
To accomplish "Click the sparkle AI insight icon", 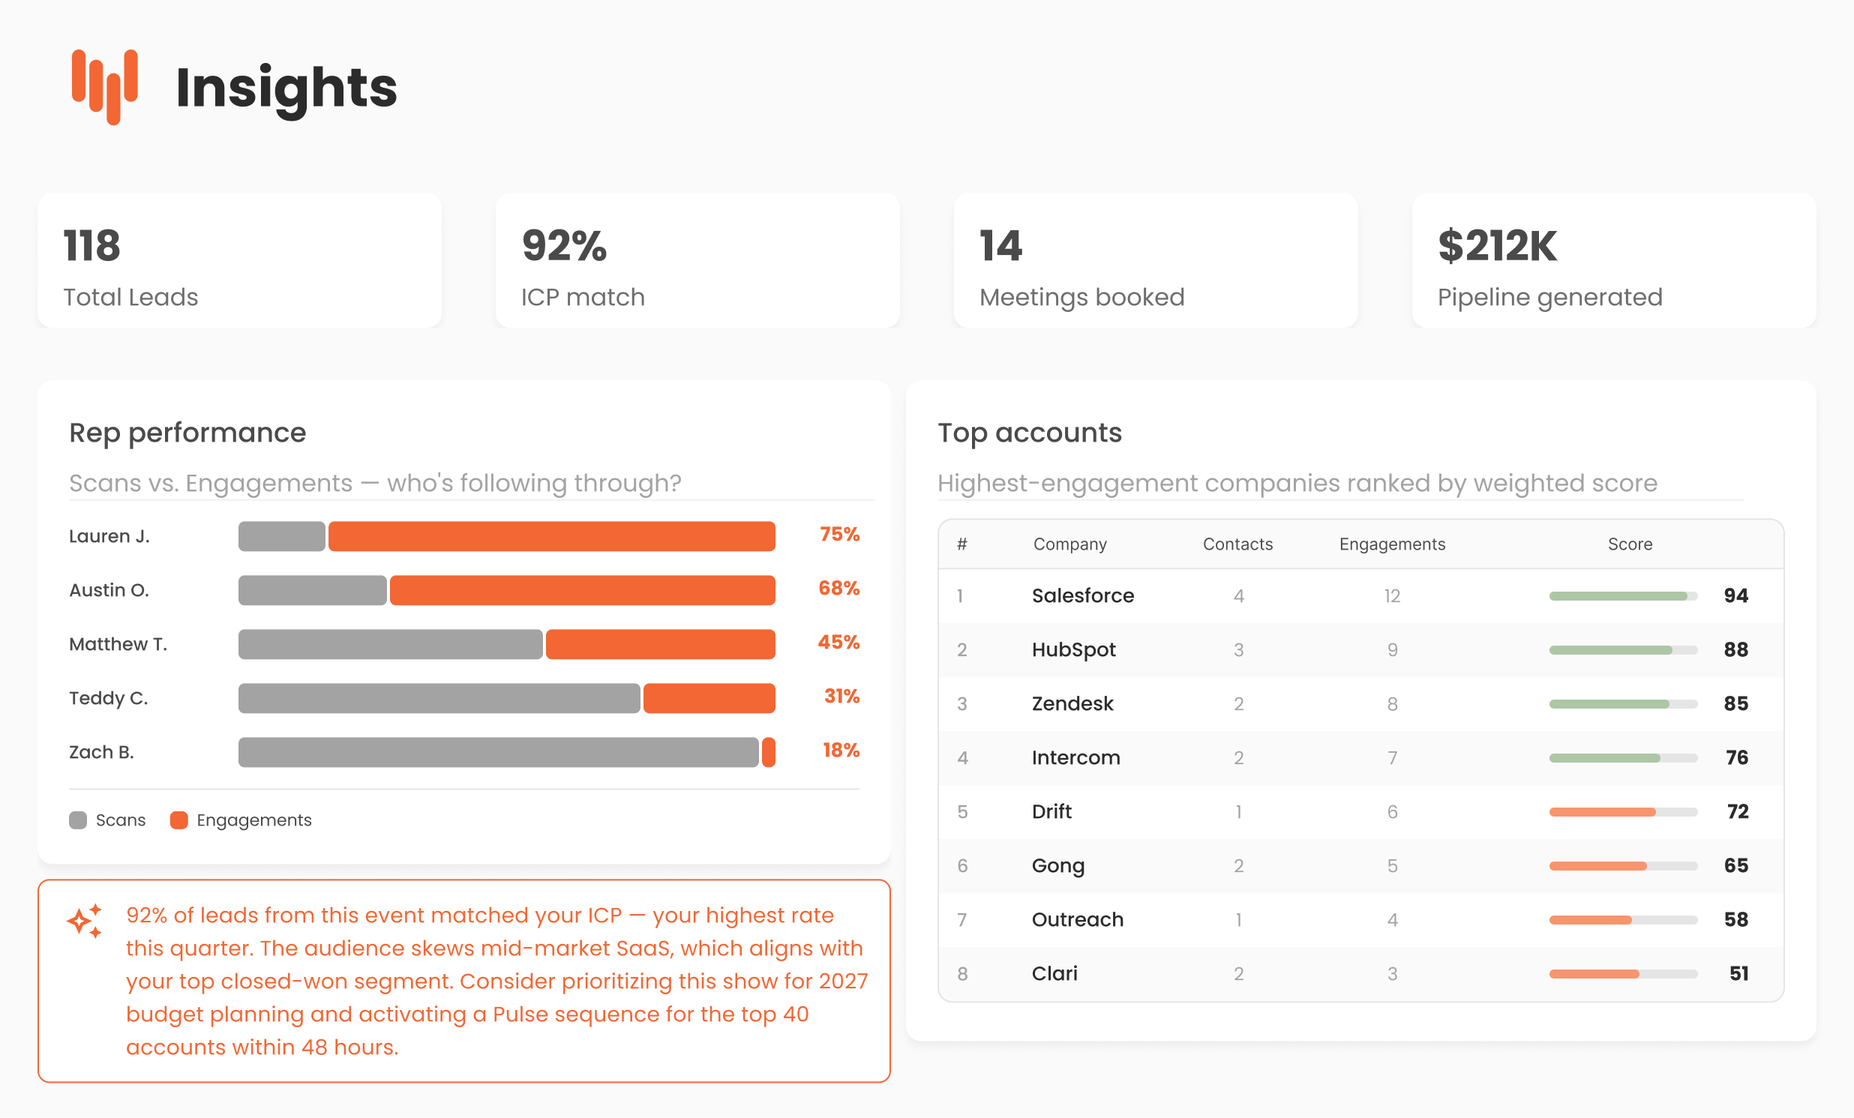I will [84, 921].
